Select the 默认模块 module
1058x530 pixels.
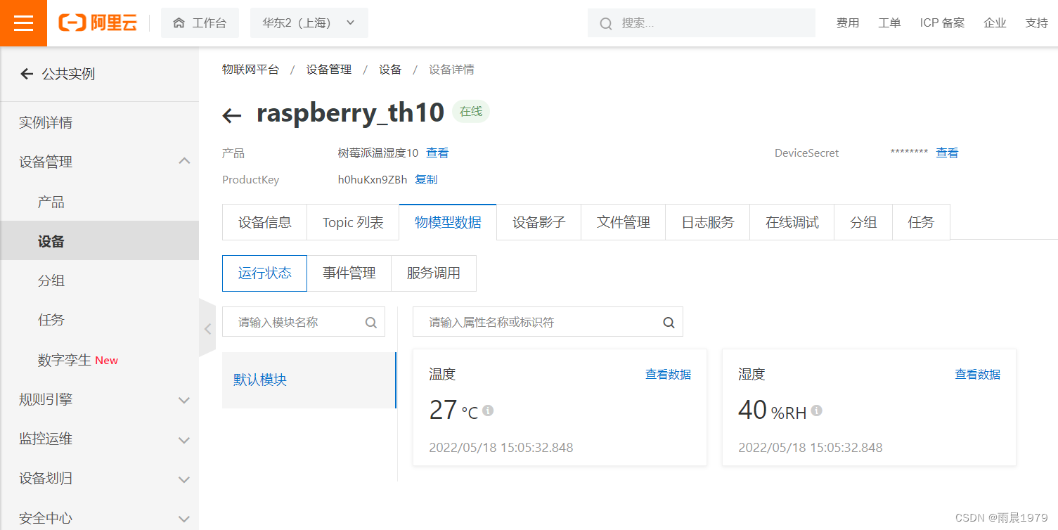click(x=309, y=380)
